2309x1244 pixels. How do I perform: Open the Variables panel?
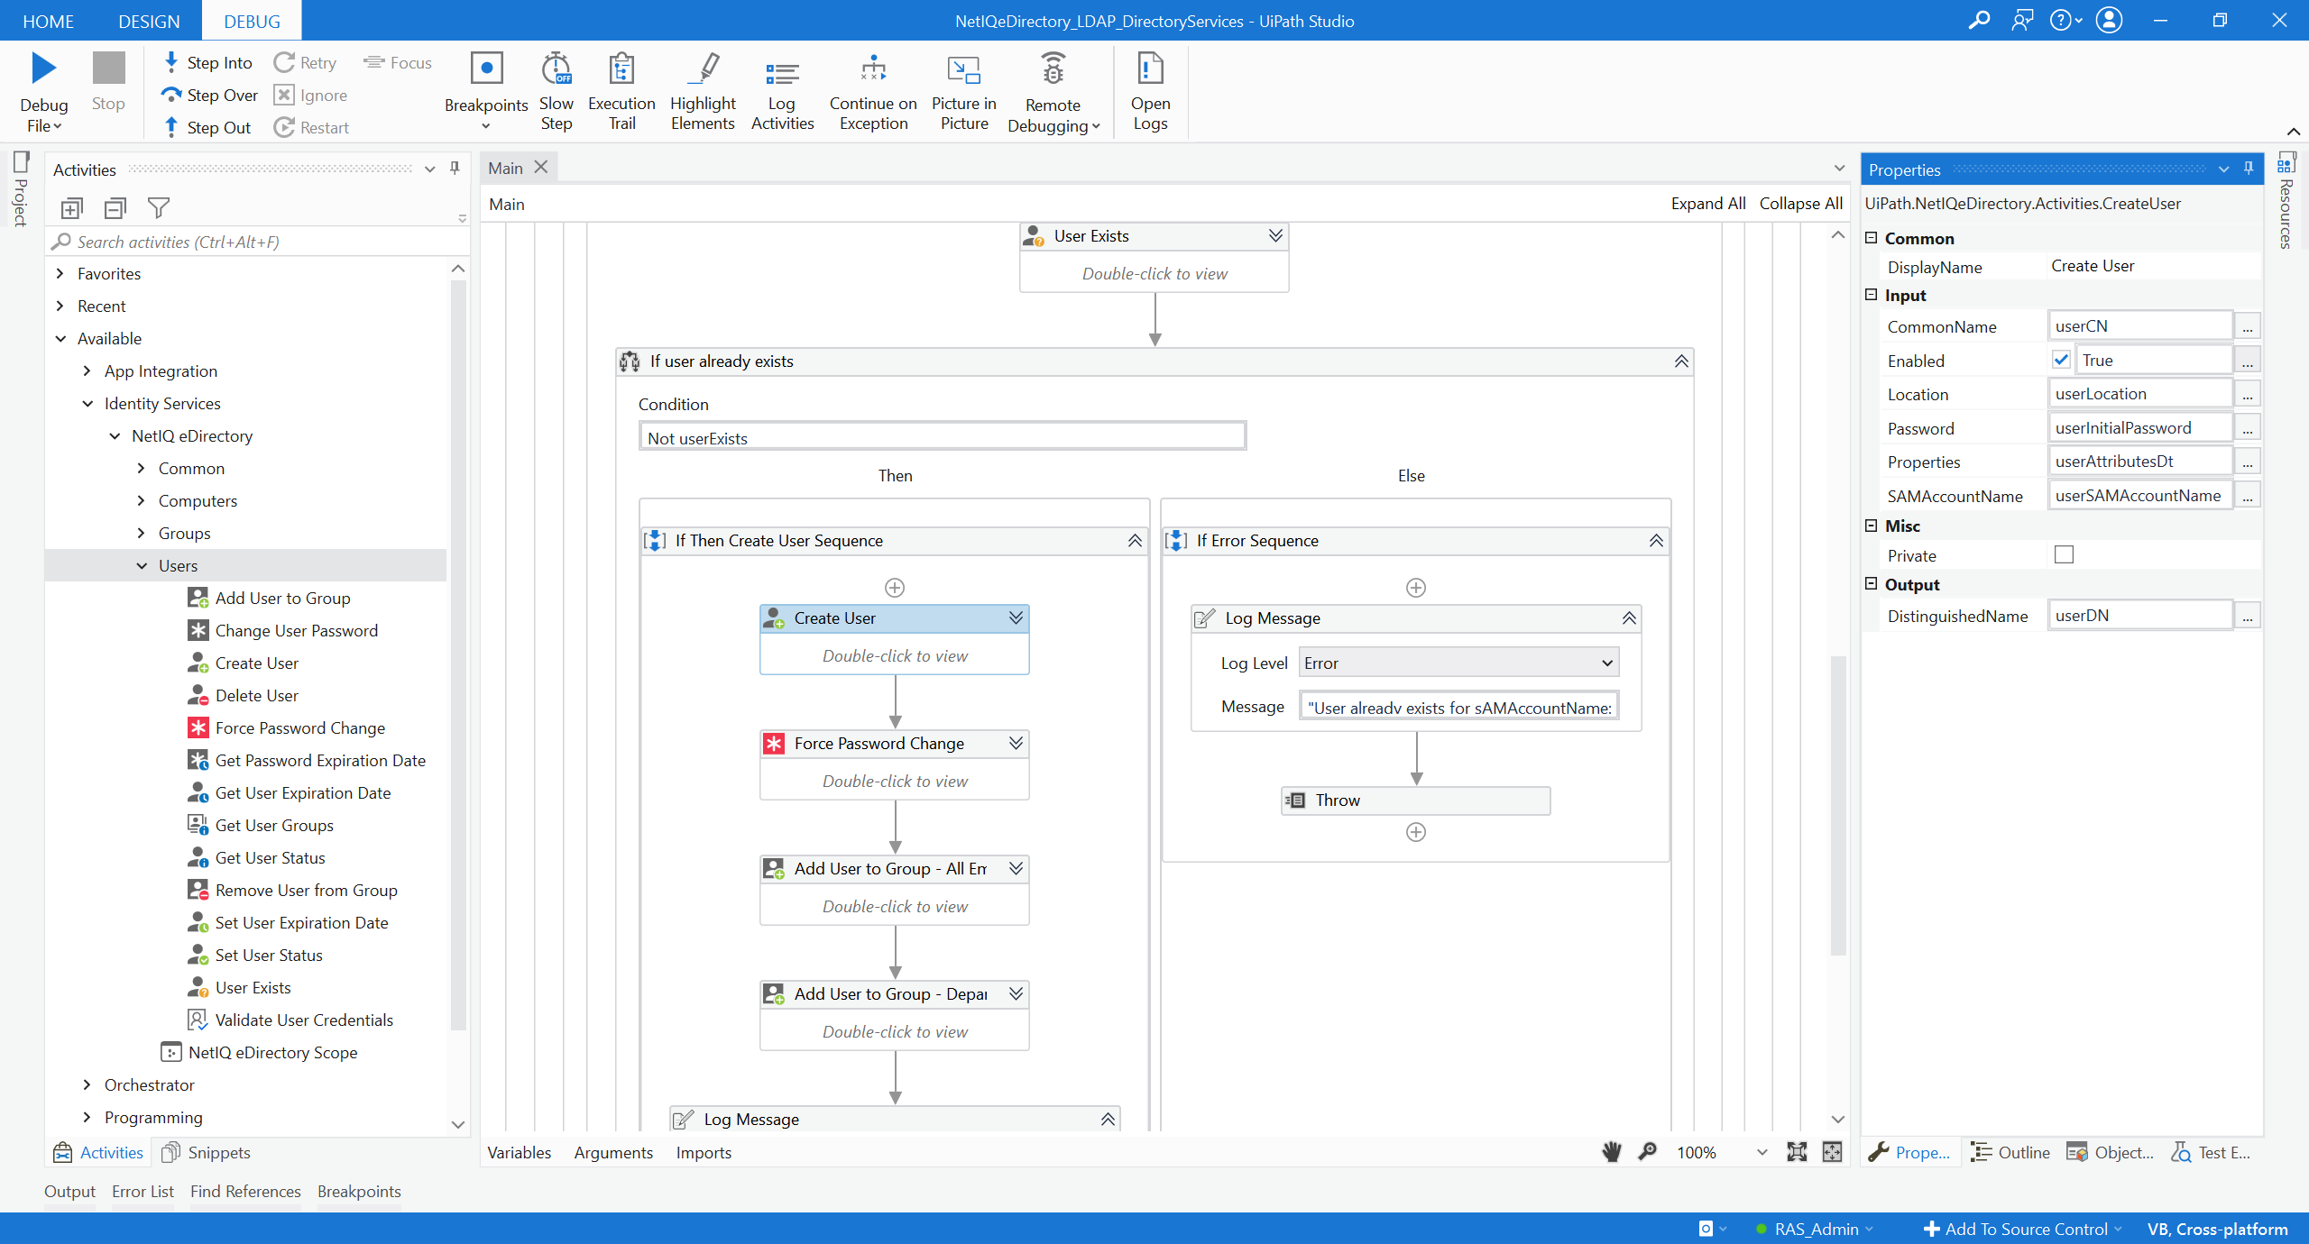click(x=520, y=1152)
